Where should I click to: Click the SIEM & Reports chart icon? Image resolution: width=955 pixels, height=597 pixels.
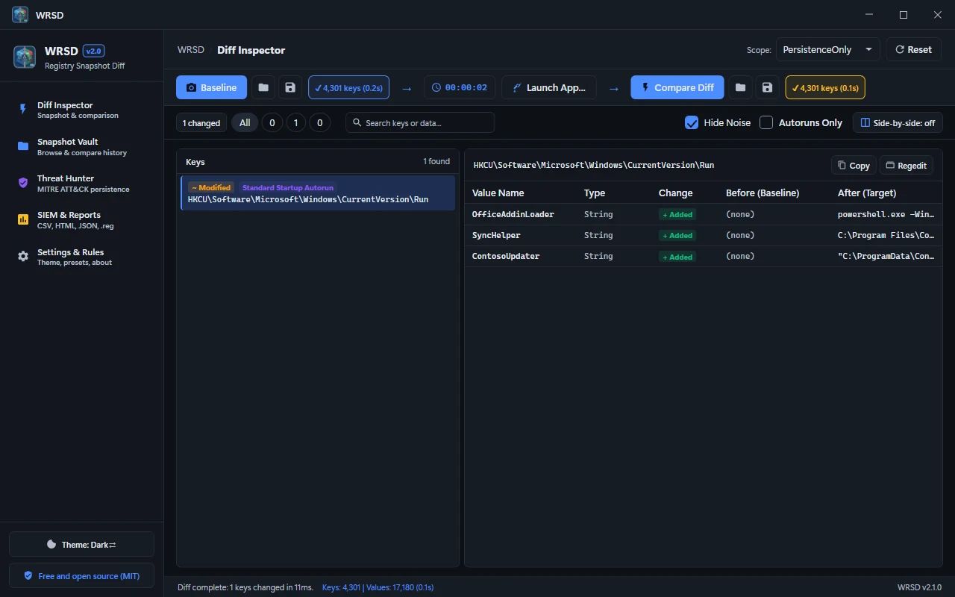pos(23,219)
